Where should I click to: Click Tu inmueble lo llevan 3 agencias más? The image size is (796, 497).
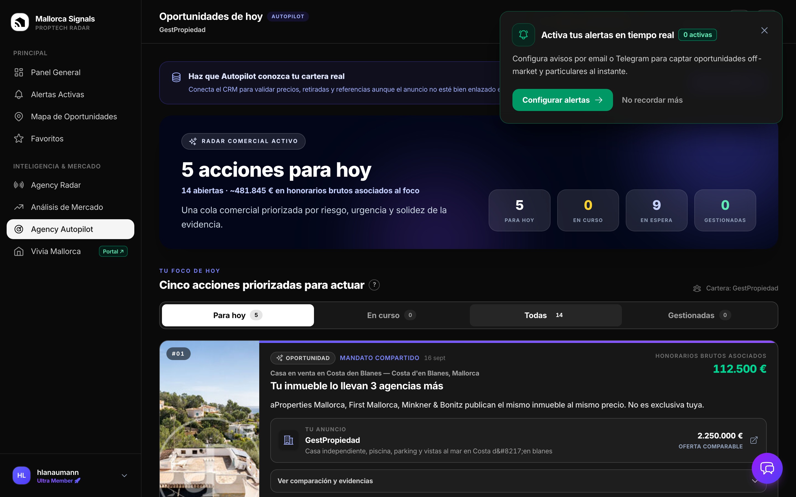point(357,386)
